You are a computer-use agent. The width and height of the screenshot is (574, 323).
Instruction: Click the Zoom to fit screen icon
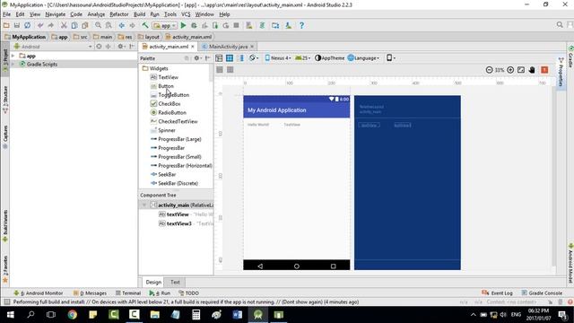521,70
